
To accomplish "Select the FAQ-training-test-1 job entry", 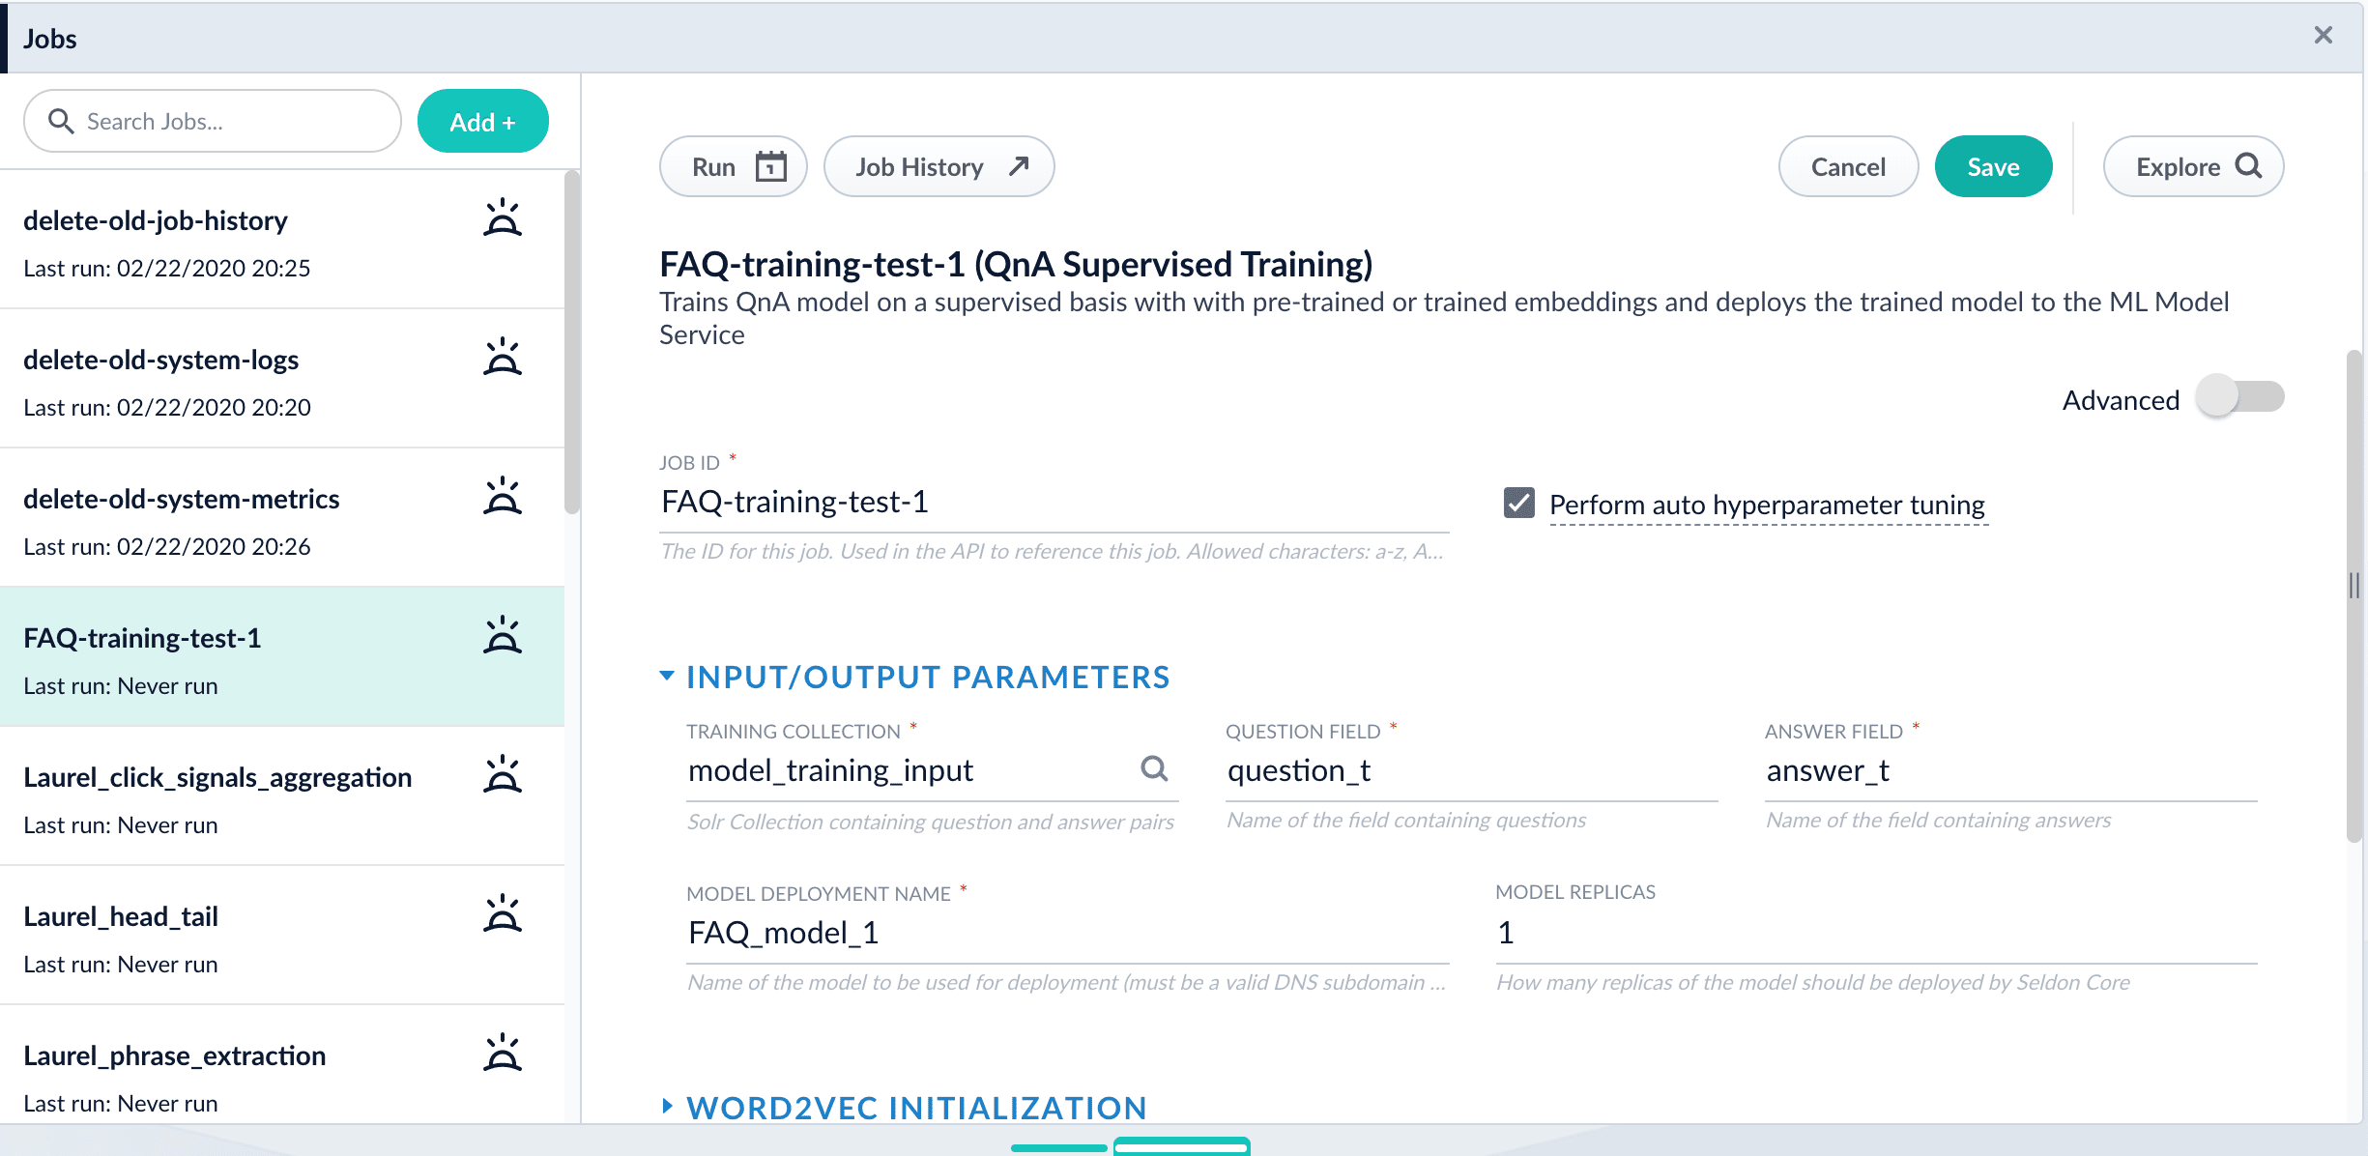I will point(142,639).
